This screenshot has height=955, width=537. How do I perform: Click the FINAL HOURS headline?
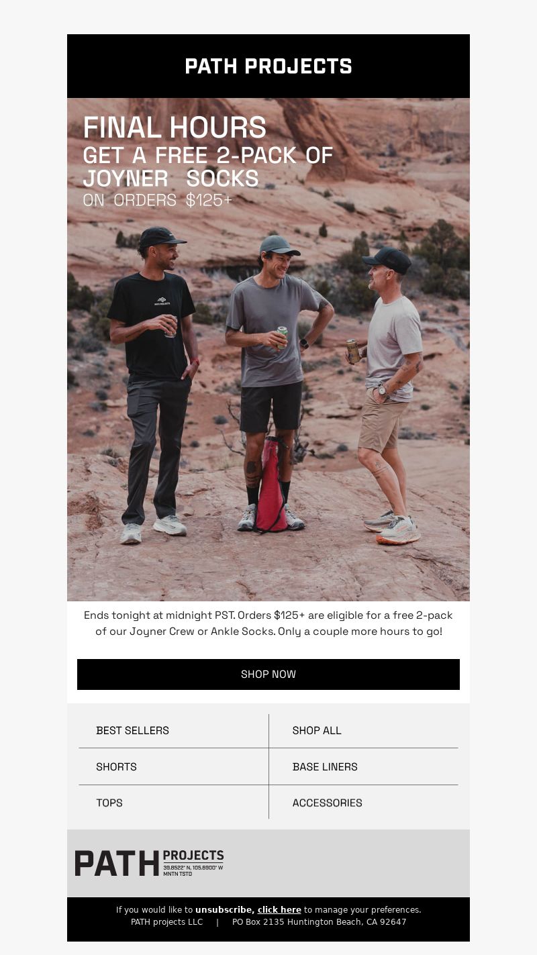(175, 128)
